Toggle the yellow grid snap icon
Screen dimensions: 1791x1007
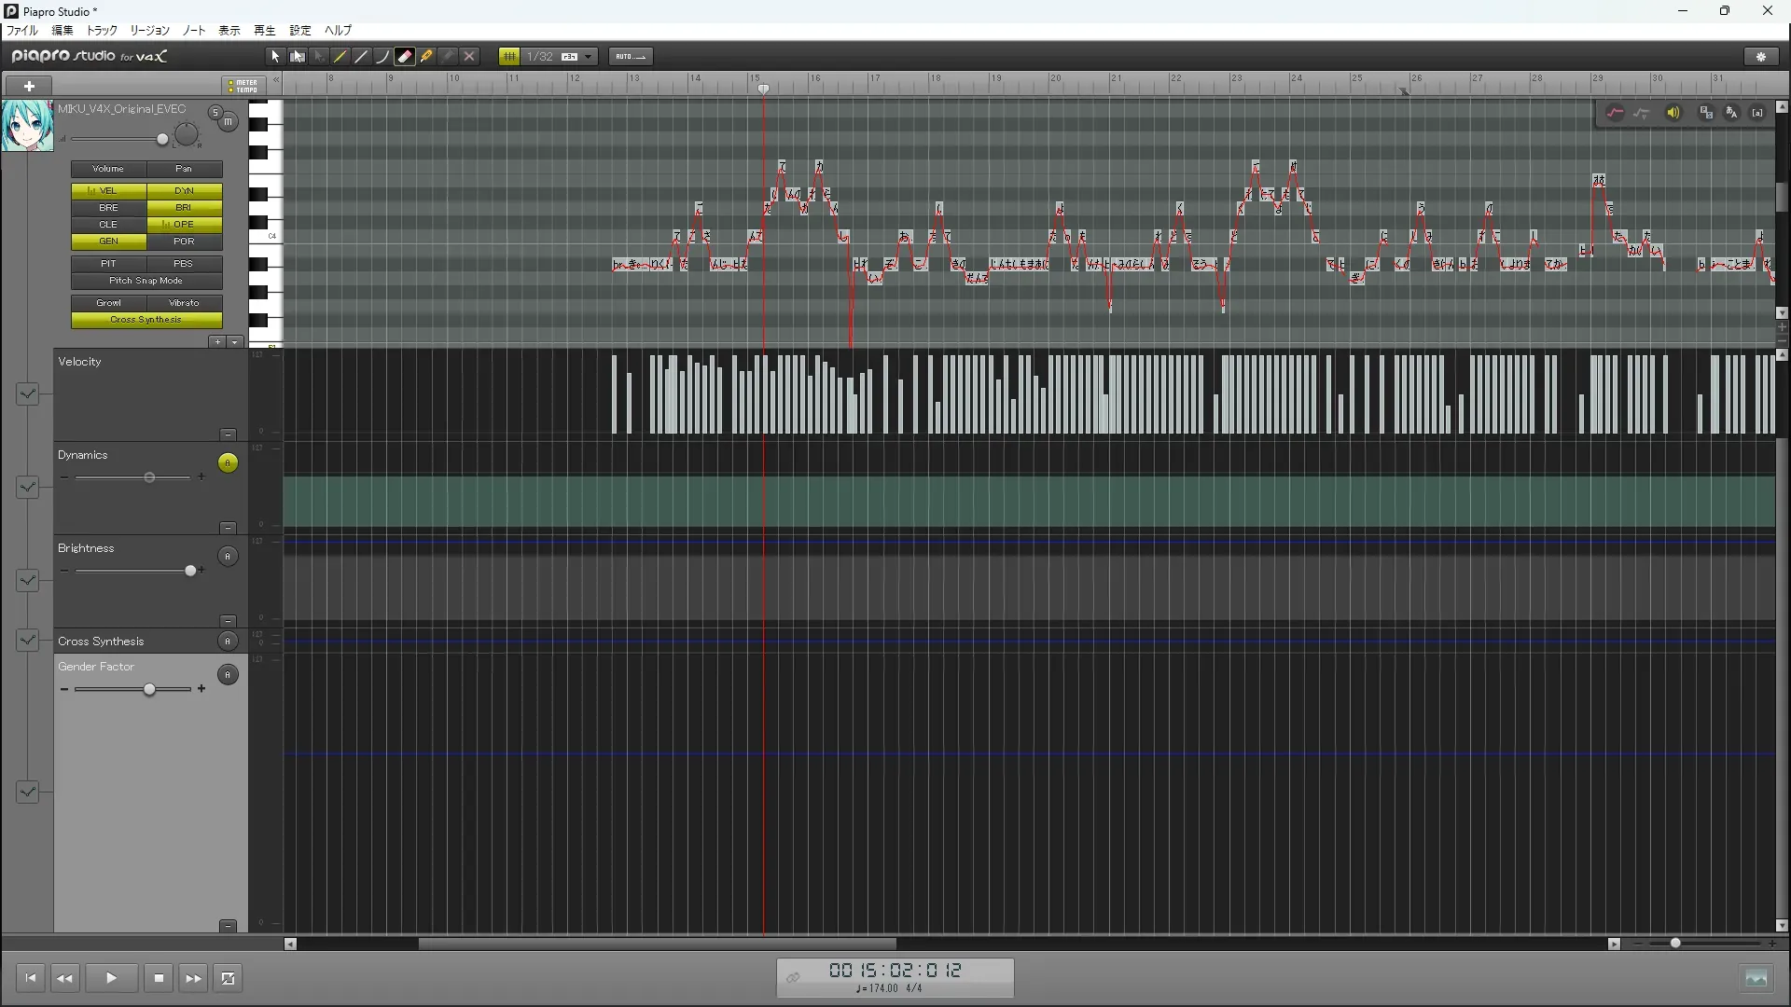pyautogui.click(x=509, y=57)
